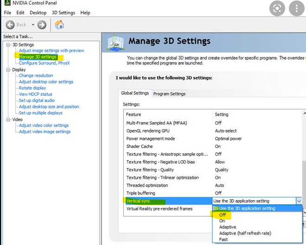This screenshot has height=245, width=306.
Task: Open Adjust desktop color settings
Action: [46, 82]
